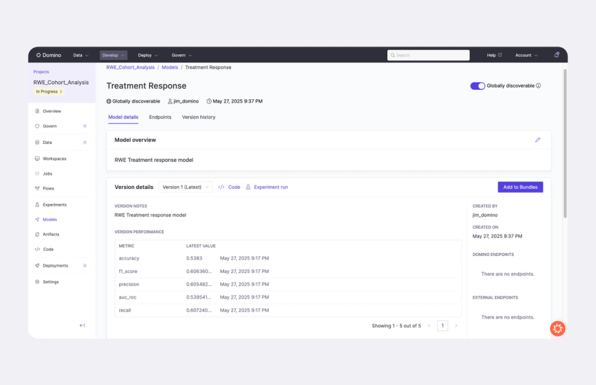Image resolution: width=596 pixels, height=385 pixels.
Task: Click the Workspaces monitor icon
Action: coord(37,159)
